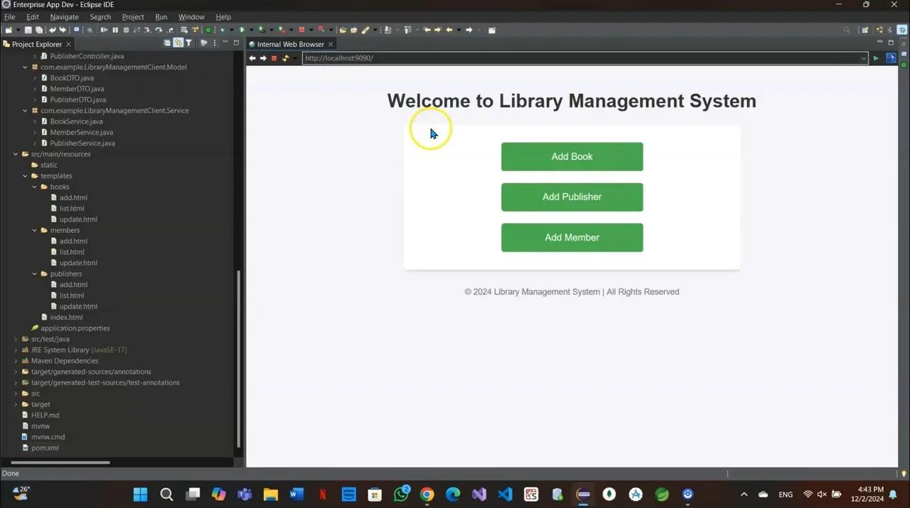This screenshot has height=508, width=910.
Task: Launch the app with the green Run icon
Action: [242, 30]
